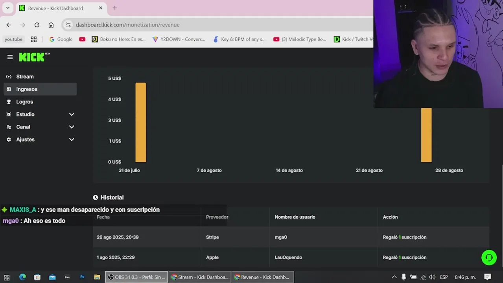This screenshot has height=283, width=503.
Task: Click the Stream broadcast icon
Action: (x=9, y=77)
